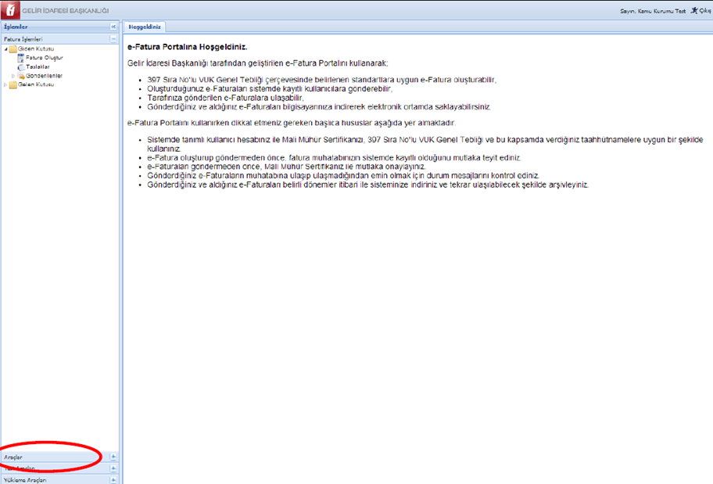Click the Araçlar panel header title
713x484 pixels.
pyautogui.click(x=13, y=456)
